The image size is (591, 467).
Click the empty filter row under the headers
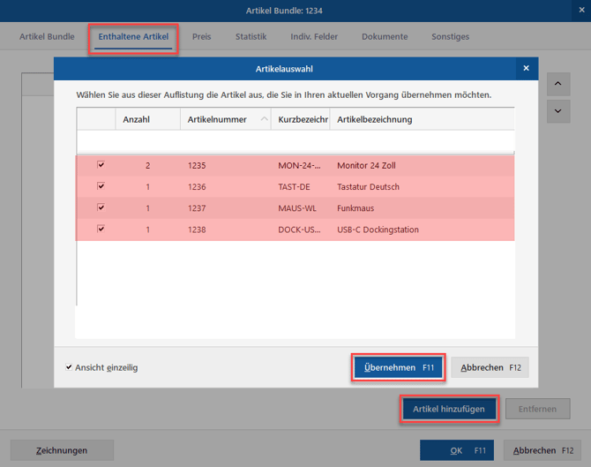coord(295,141)
